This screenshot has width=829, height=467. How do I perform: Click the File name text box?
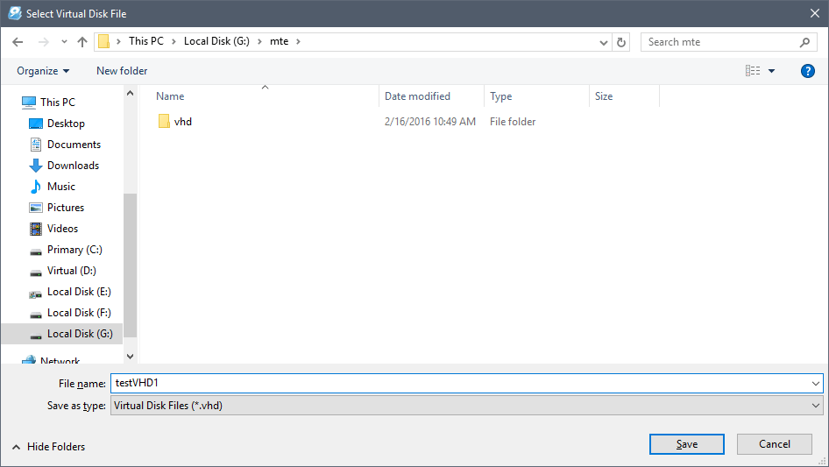(x=460, y=384)
